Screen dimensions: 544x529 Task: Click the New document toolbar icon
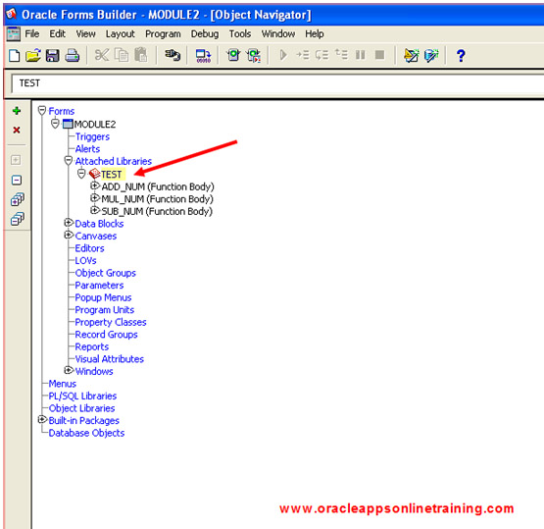(14, 55)
